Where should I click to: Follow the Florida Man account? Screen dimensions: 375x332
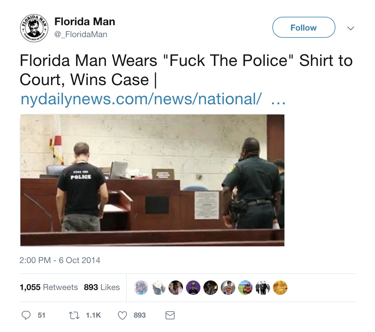pyautogui.click(x=303, y=27)
